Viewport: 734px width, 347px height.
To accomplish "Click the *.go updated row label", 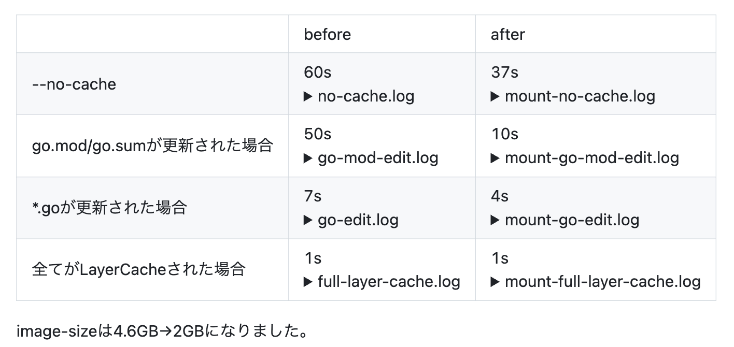I will coord(109,208).
